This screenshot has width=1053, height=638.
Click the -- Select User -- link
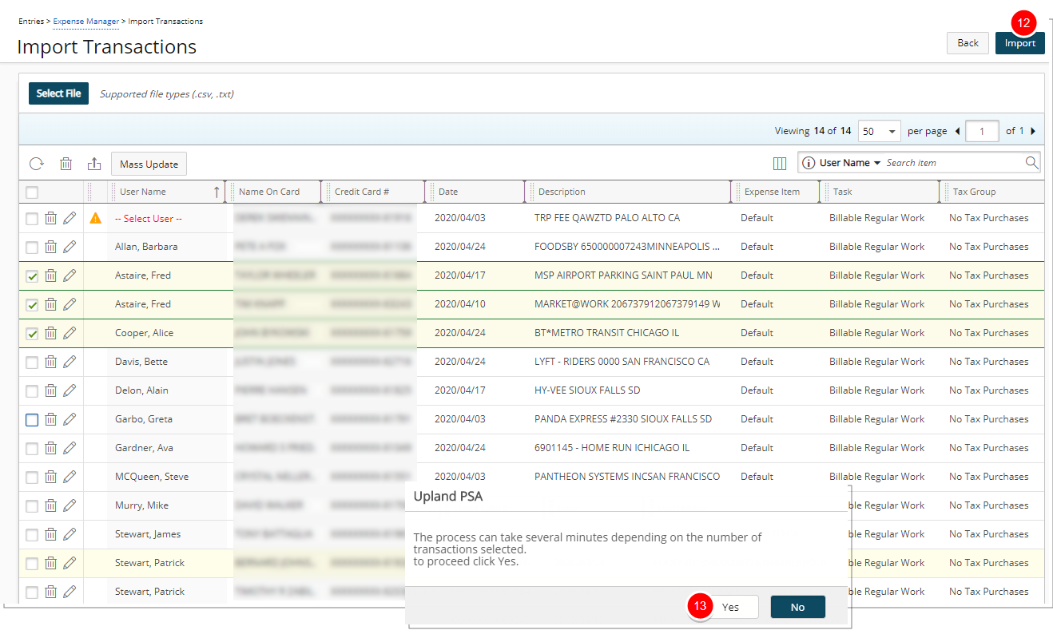coord(149,219)
